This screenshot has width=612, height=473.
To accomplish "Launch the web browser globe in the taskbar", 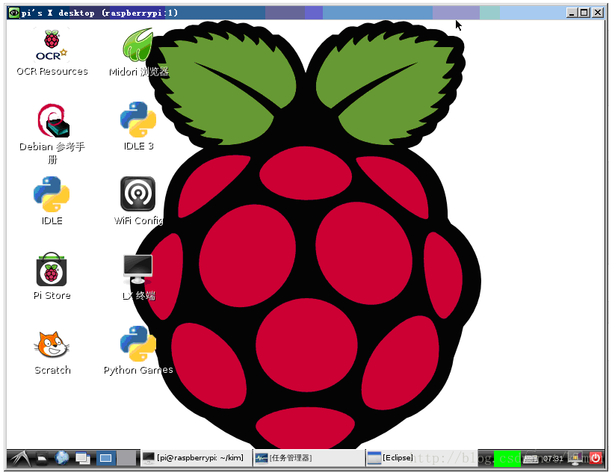I will point(62,458).
